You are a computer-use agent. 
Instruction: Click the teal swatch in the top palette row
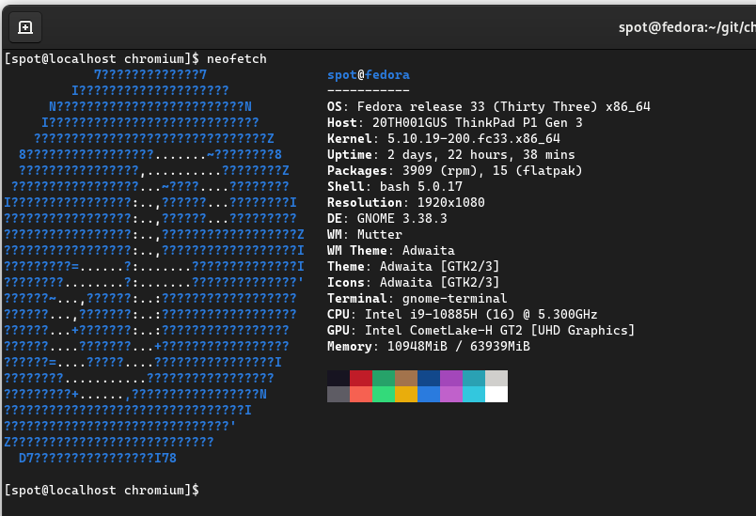(x=474, y=378)
